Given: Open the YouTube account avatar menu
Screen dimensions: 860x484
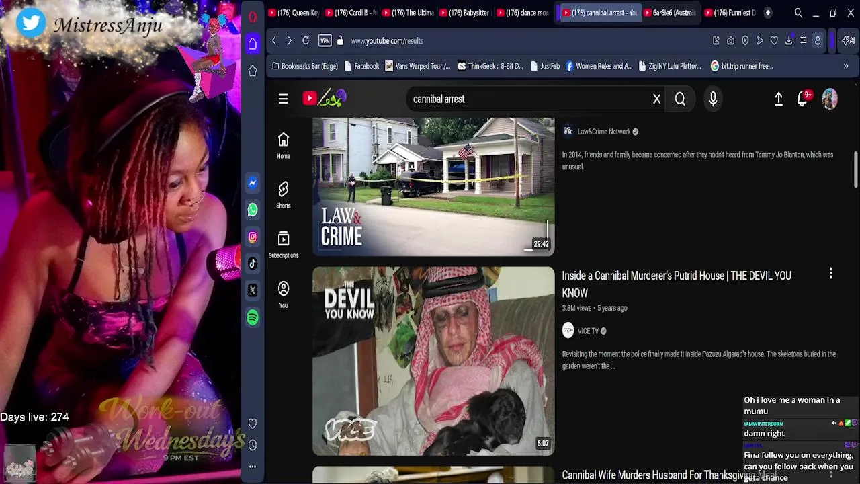Looking at the screenshot, I should [830, 99].
